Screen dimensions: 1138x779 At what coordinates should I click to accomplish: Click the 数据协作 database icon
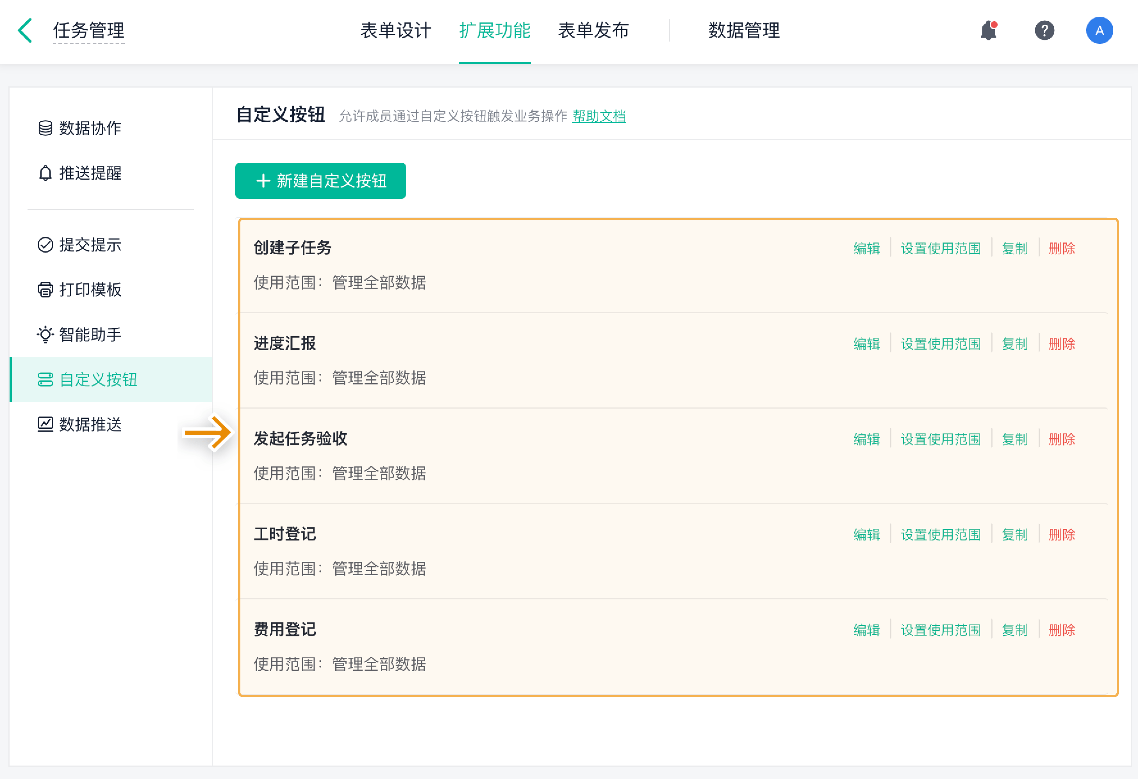45,128
